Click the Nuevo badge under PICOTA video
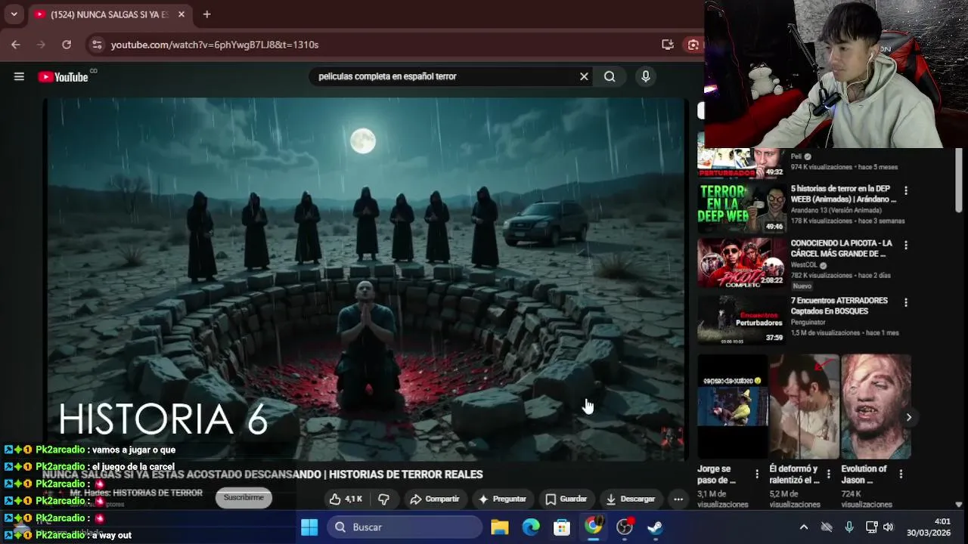 (802, 286)
